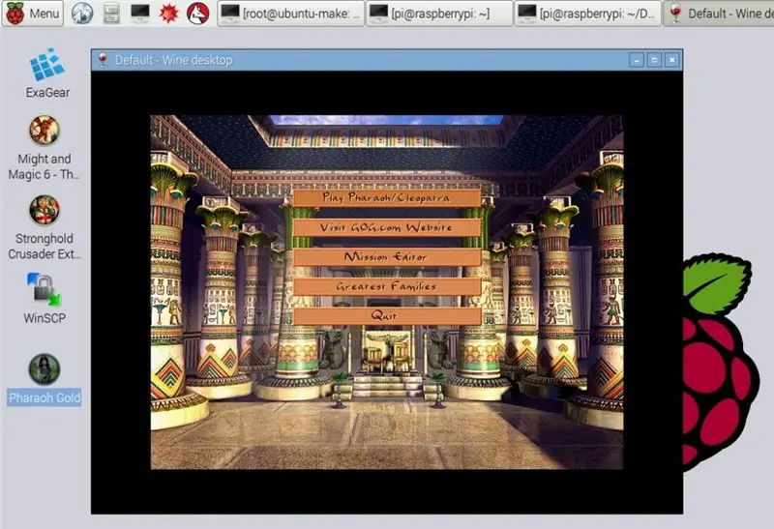Screen dimensions: 774x529
Task: Click Play Pharaoh/Cleopatra button
Action: [x=386, y=198]
